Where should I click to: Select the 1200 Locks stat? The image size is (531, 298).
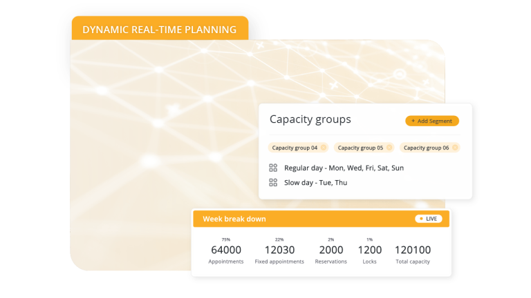tap(369, 250)
